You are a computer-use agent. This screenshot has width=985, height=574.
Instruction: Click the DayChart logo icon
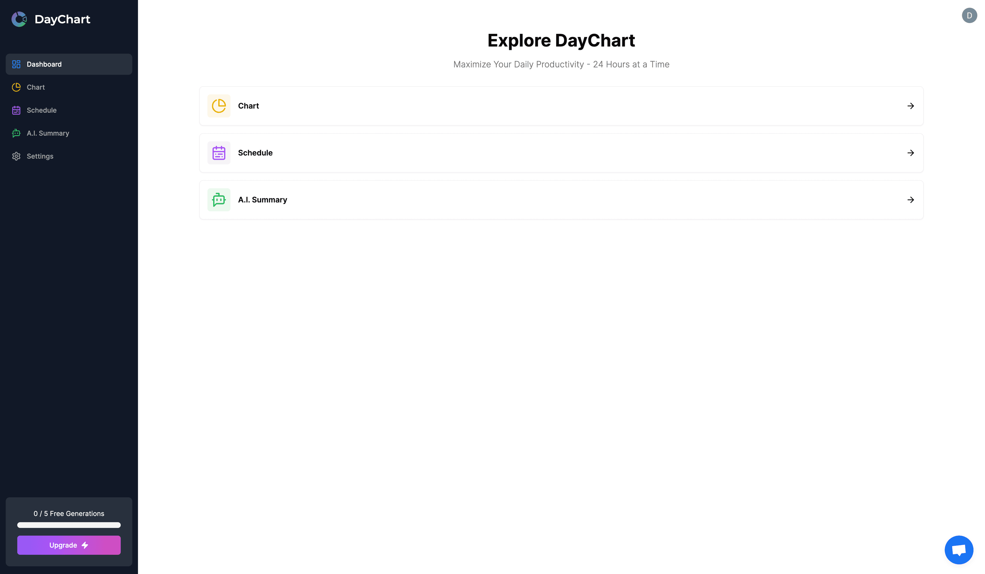pos(19,19)
